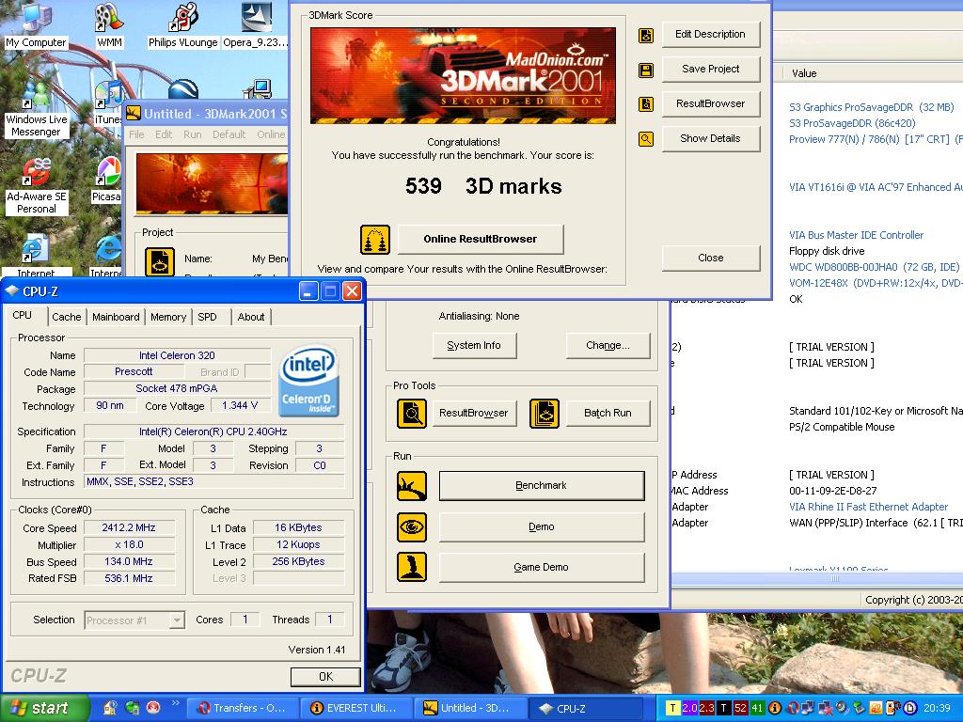Click the red quick launch icon on the taskbar

(153, 708)
